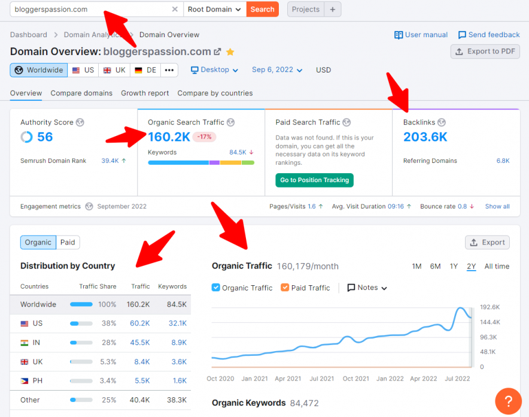Image resolution: width=529 pixels, height=417 pixels.
Task: Export the report to PDF
Action: click(x=485, y=52)
